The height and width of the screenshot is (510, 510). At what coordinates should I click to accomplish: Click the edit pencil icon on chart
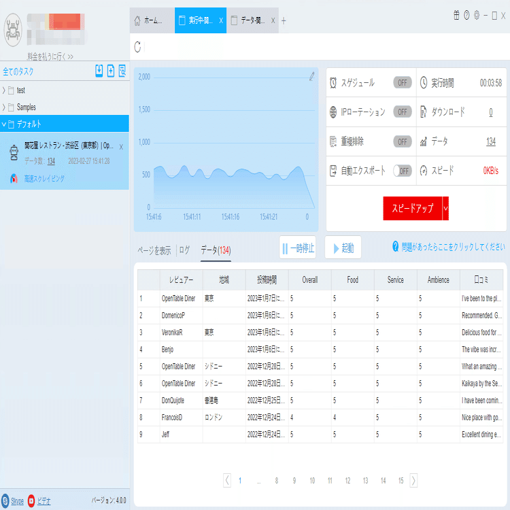311,76
